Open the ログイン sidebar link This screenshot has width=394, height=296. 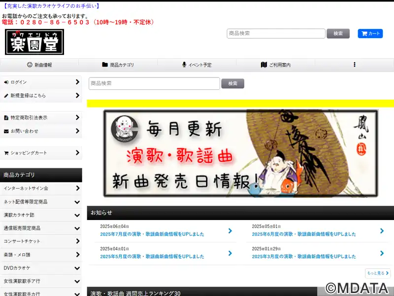coord(41,82)
